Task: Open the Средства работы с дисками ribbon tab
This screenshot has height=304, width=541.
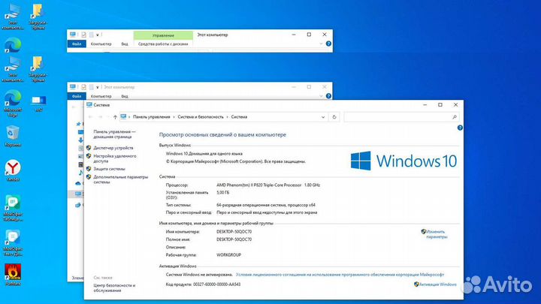Action: coord(163,44)
